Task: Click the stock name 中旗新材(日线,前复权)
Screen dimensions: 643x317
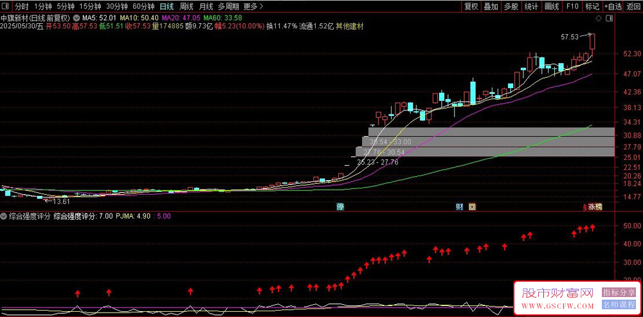Action: pos(35,18)
